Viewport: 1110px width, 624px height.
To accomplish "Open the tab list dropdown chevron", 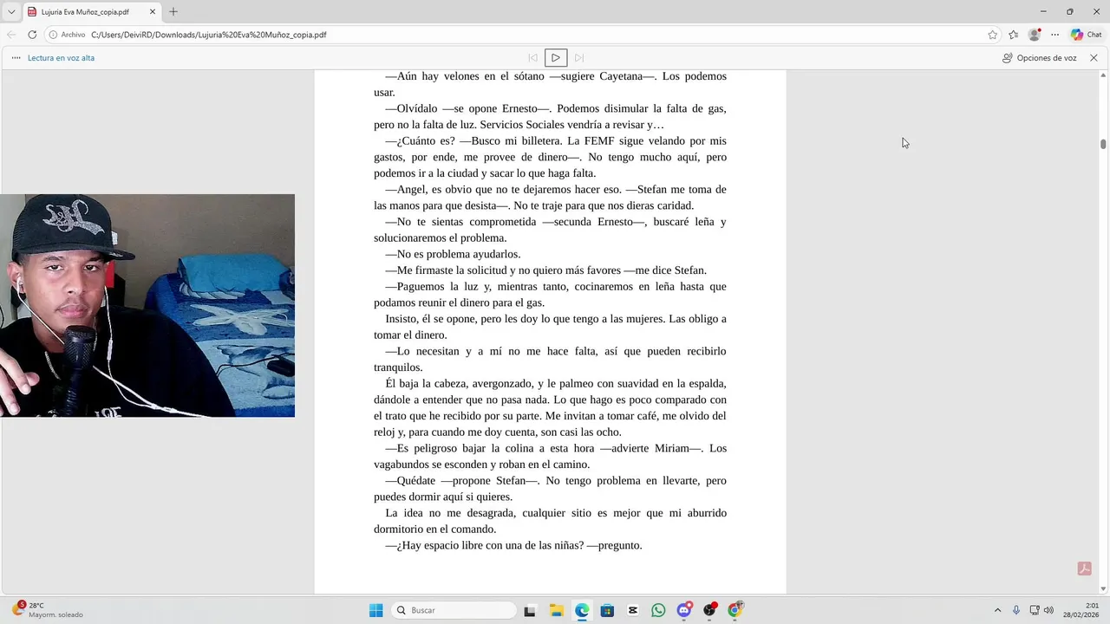I will point(11,12).
